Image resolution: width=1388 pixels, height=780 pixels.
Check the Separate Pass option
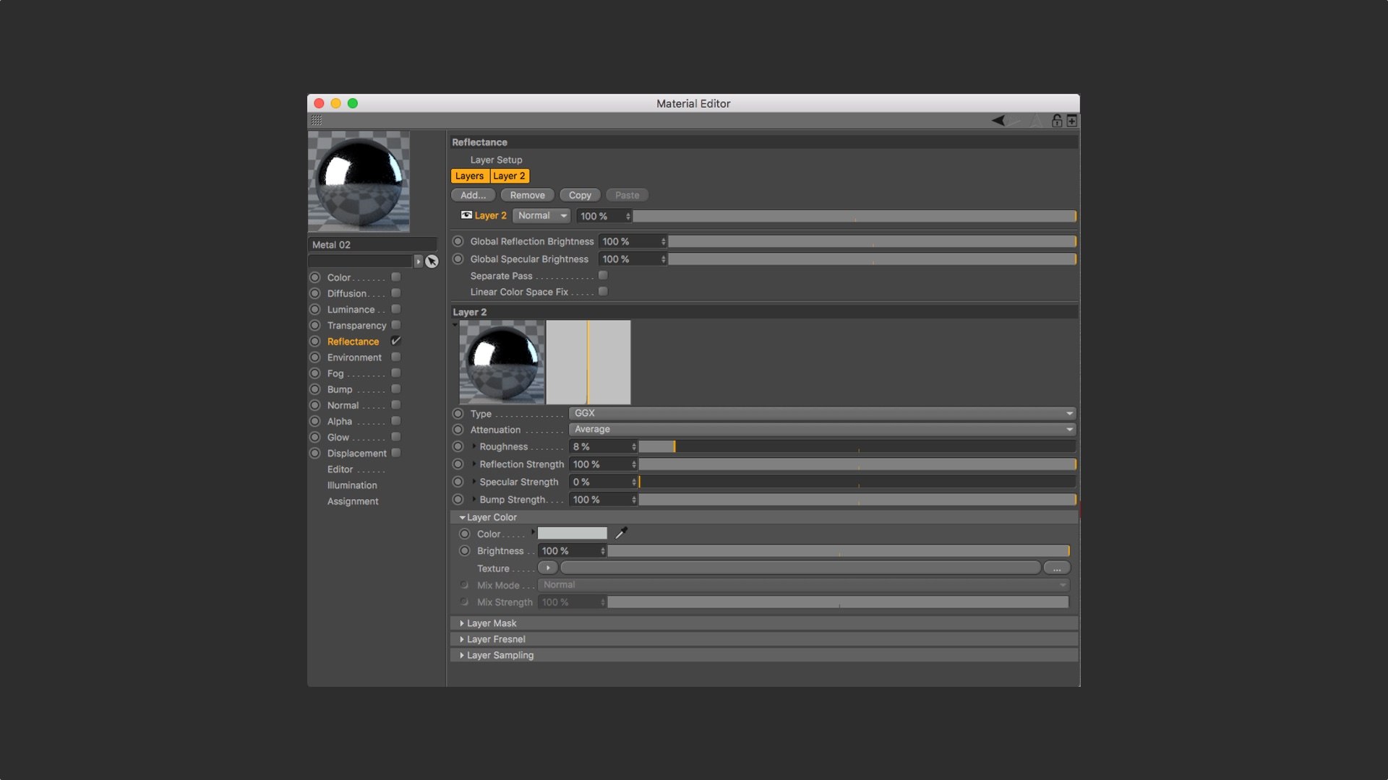tap(603, 275)
